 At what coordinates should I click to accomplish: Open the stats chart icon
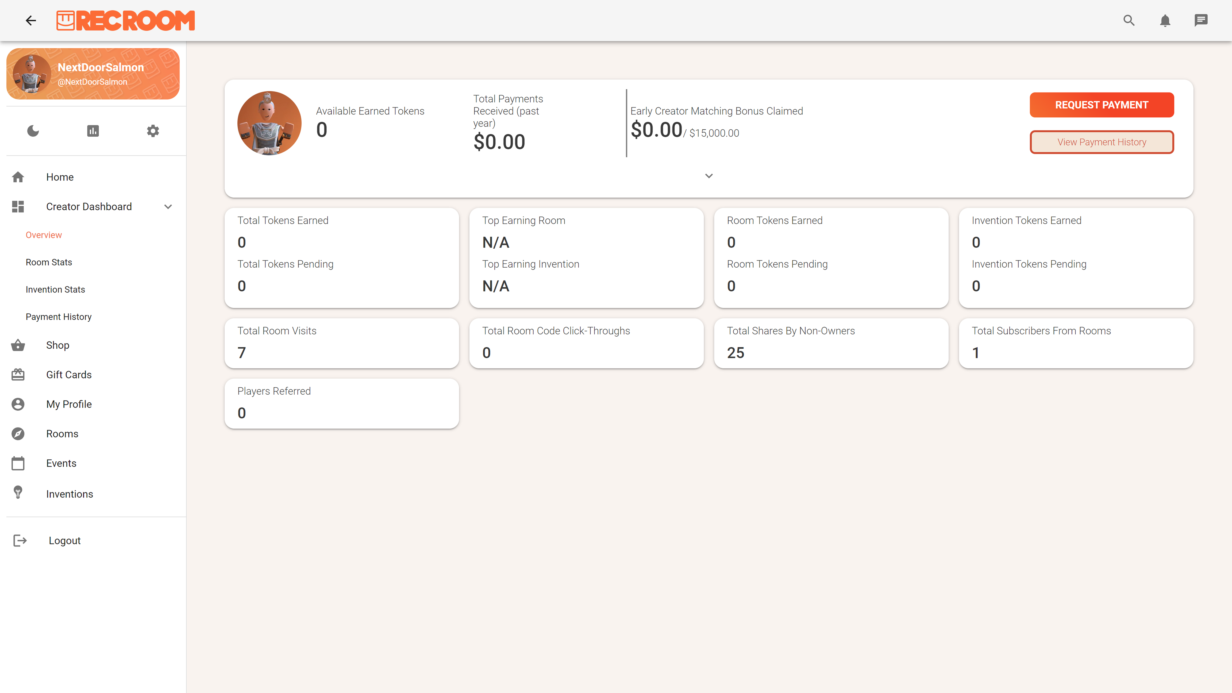coord(93,130)
